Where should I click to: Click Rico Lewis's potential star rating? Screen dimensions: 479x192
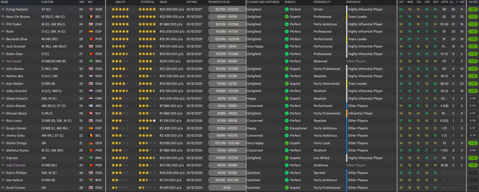(147, 121)
